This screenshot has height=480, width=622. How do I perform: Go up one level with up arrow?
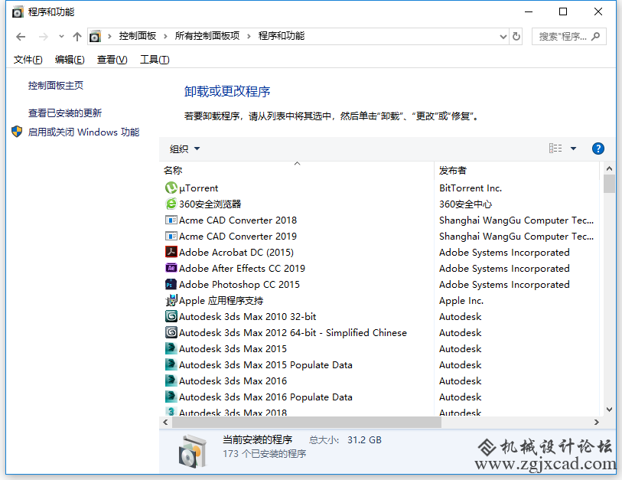(77, 37)
